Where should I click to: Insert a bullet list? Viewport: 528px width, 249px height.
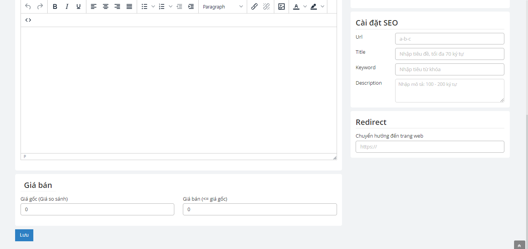click(x=144, y=7)
